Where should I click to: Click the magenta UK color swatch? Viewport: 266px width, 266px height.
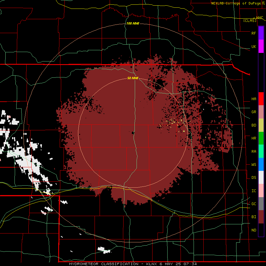pos(261,46)
